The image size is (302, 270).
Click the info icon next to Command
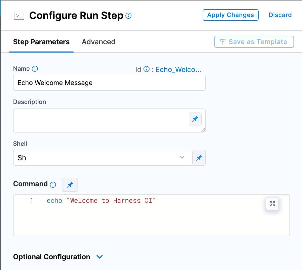[x=53, y=185]
